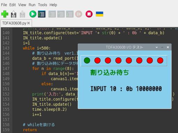Click the green plus New file icon
178x133 pixels.
[x=5, y=14]
